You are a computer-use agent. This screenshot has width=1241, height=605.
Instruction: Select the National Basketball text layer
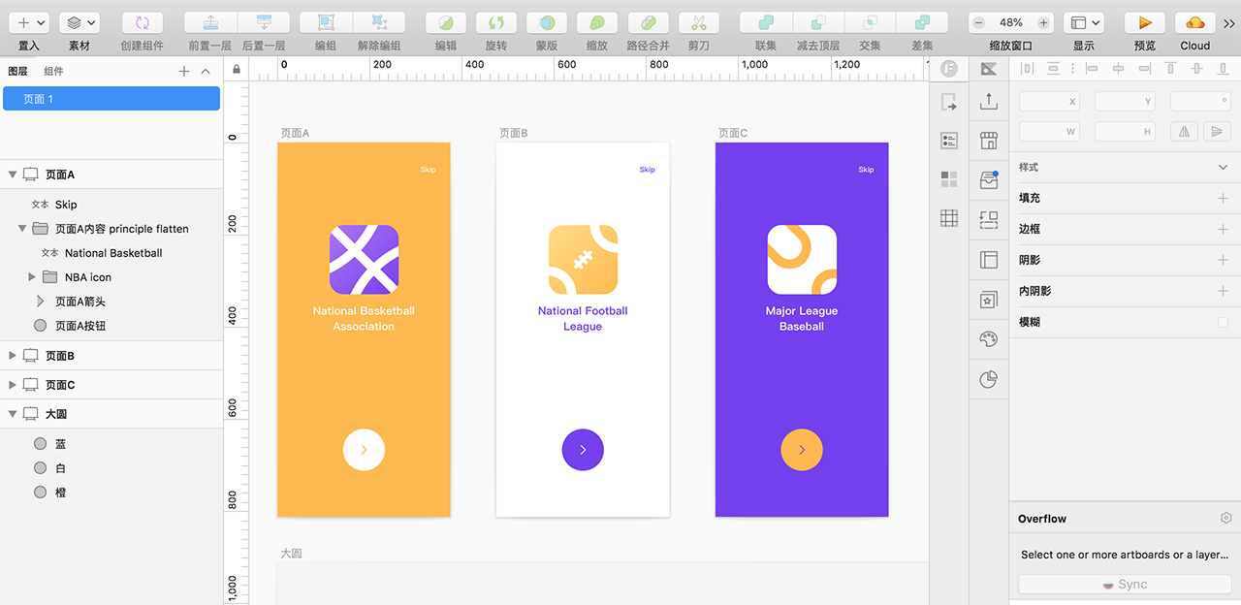point(111,253)
